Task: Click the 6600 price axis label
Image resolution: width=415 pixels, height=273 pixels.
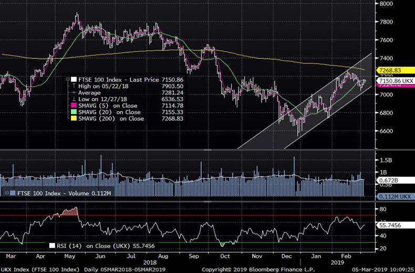Action: click(x=386, y=131)
